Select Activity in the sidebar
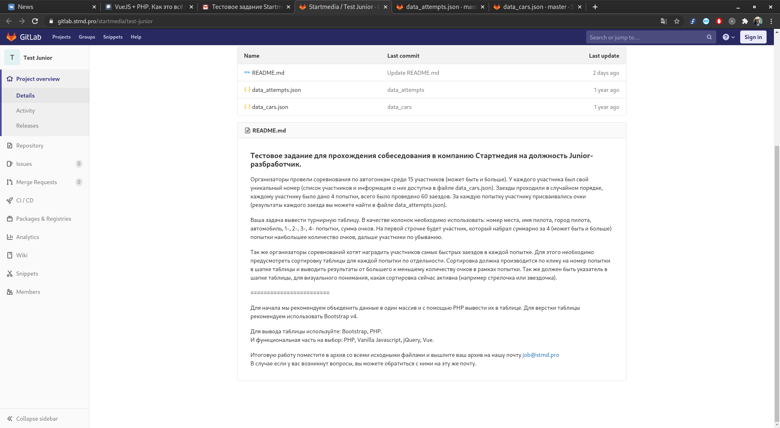 click(x=45, y=111)
